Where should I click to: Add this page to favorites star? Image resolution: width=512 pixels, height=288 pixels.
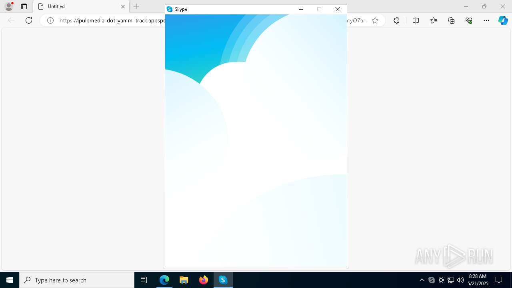click(x=375, y=20)
